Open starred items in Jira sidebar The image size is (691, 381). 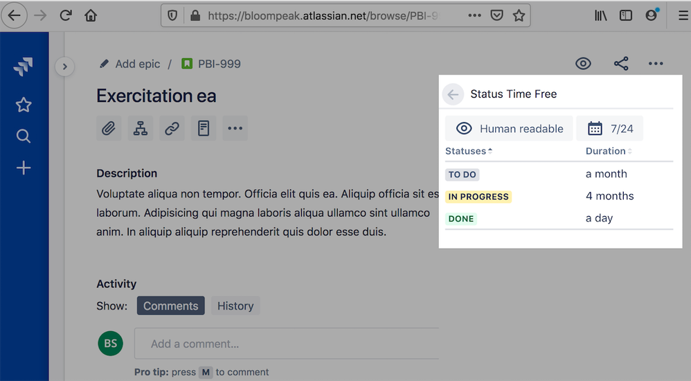(x=24, y=105)
